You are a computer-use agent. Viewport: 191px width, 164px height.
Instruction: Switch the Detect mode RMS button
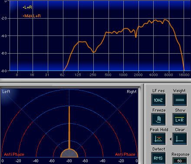pyautogui.click(x=158, y=158)
